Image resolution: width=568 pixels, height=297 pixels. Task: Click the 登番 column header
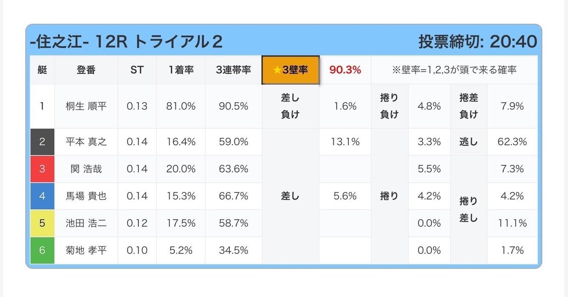pos(86,70)
